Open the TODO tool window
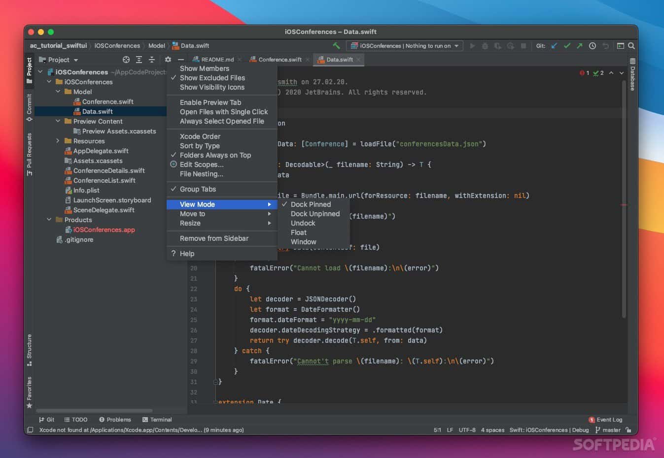The height and width of the screenshot is (458, 664). [x=76, y=420]
